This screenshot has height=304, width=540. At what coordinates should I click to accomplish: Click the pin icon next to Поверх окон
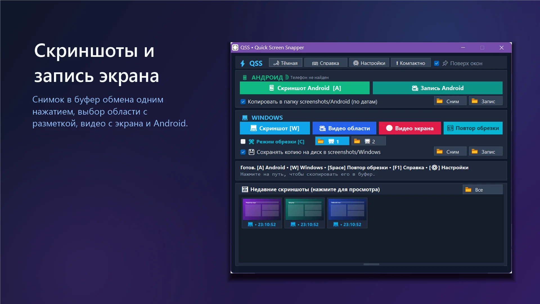[445, 63]
